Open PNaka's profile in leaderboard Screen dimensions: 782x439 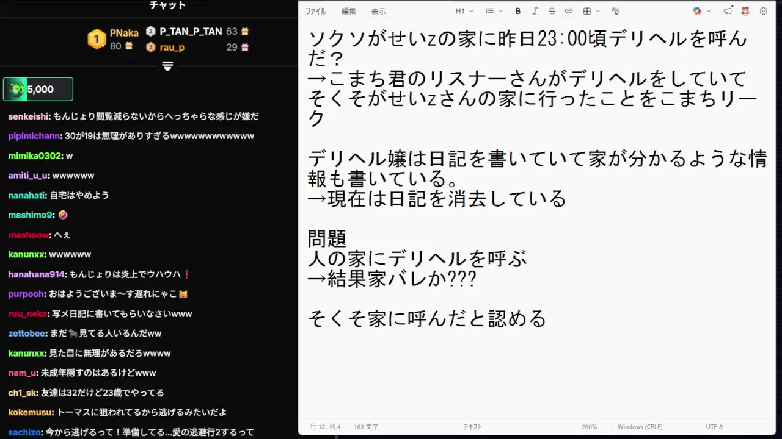click(x=124, y=33)
